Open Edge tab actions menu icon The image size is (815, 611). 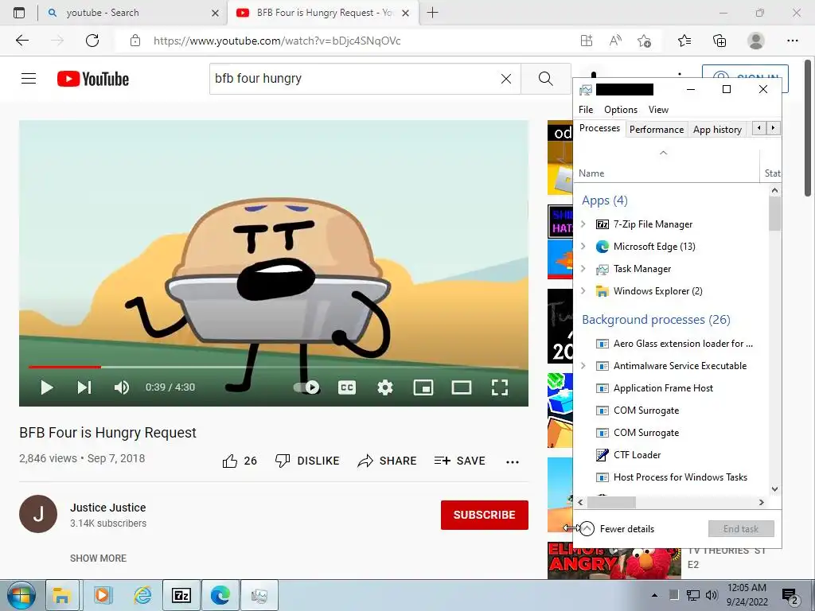coord(19,13)
